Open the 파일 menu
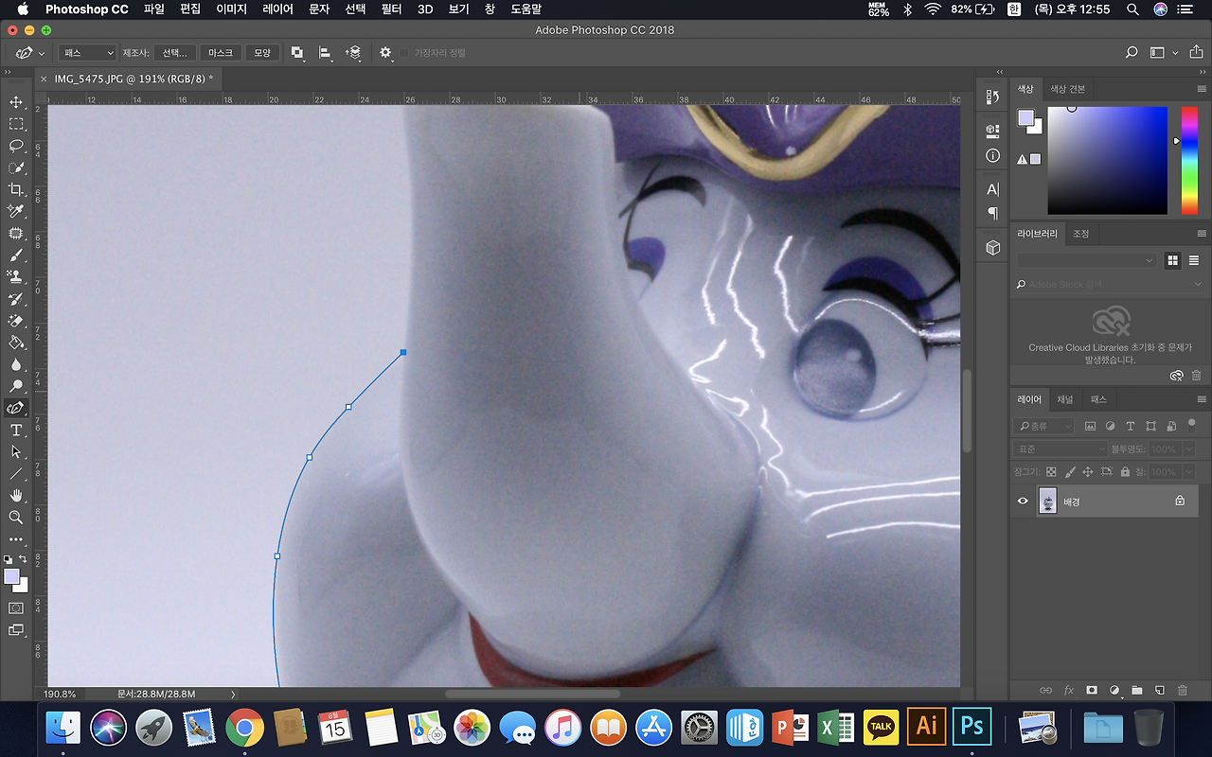Viewport: 1212px width, 757px height. pos(154,9)
